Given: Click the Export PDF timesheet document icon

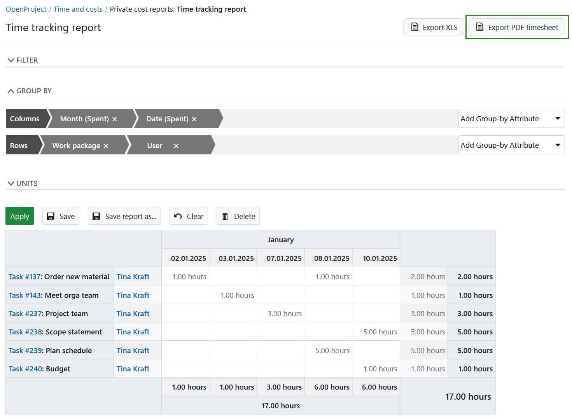Looking at the screenshot, I should pos(479,27).
